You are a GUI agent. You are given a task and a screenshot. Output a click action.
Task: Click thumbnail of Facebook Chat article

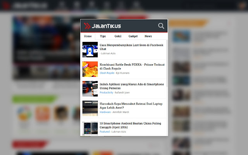pyautogui.click(x=90, y=50)
